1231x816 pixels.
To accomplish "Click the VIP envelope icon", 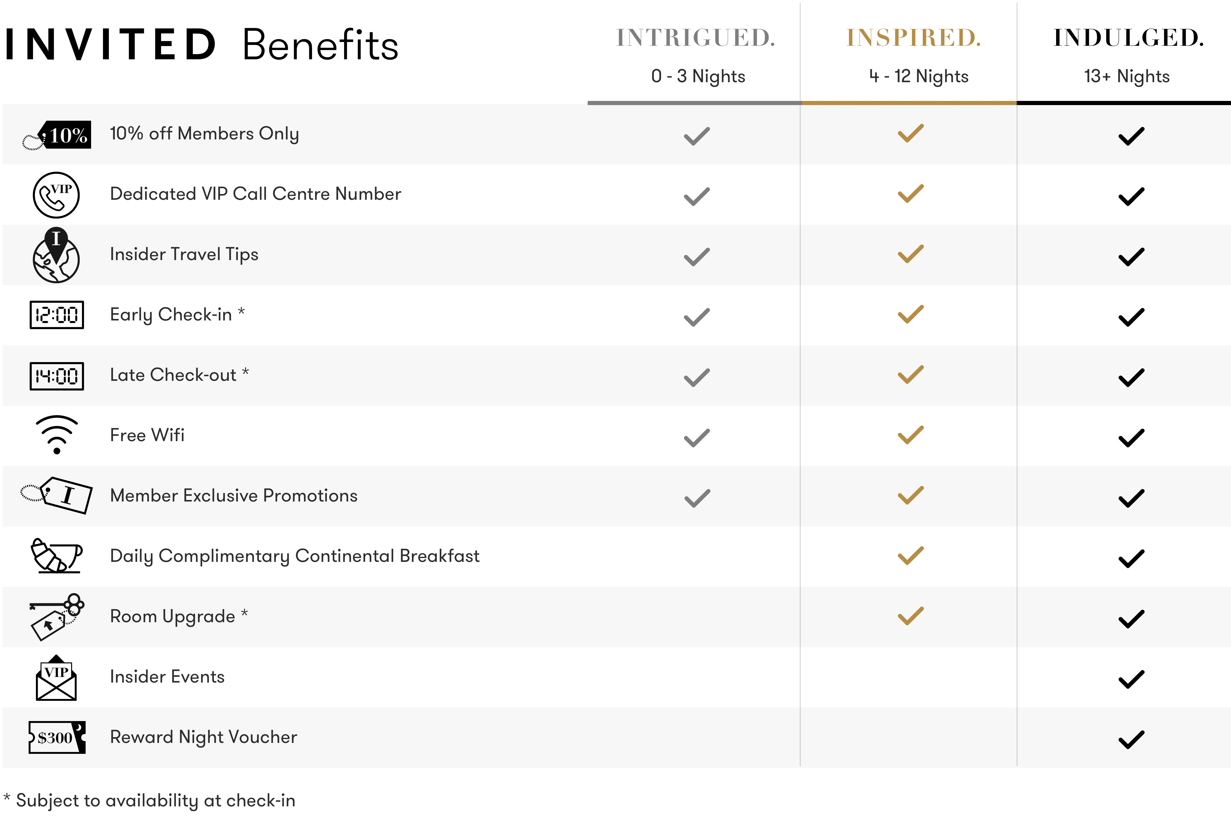I will [56, 678].
